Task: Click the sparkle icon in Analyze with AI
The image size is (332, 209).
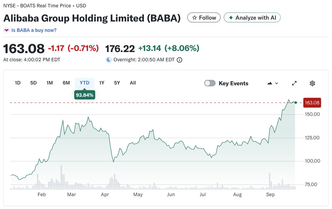Action: [x=231, y=18]
